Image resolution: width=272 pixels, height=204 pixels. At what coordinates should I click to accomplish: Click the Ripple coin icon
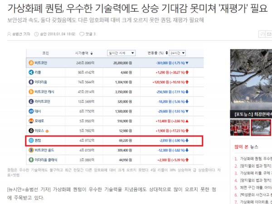31,72
